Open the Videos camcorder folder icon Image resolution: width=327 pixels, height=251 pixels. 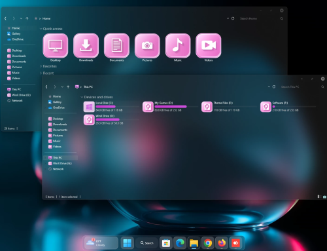[x=209, y=45]
